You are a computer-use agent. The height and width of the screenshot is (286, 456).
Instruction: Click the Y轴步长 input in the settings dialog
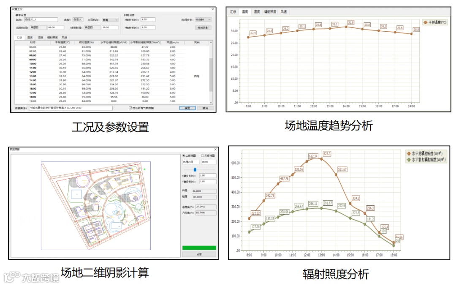pos(148,27)
